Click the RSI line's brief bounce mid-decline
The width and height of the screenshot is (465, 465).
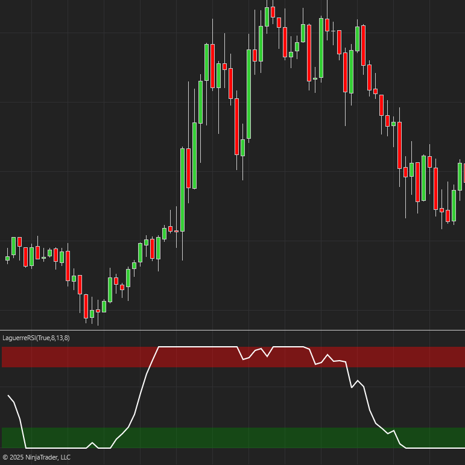[x=358, y=384]
